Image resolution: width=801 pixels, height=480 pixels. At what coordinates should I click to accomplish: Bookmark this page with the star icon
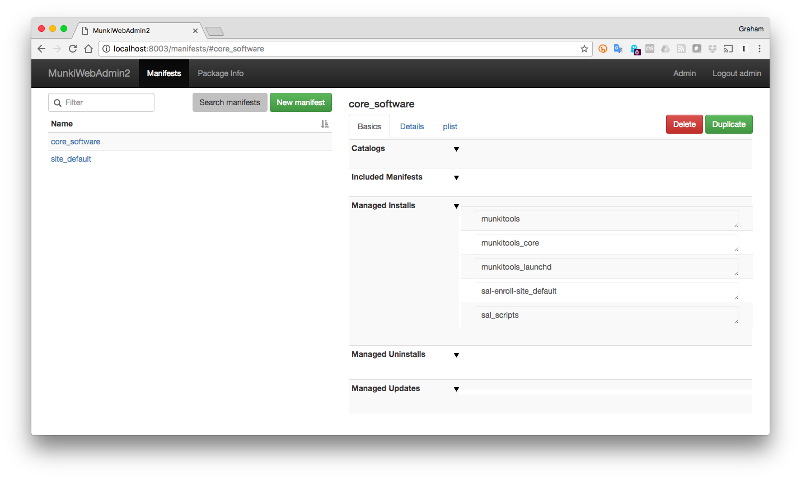coord(584,49)
